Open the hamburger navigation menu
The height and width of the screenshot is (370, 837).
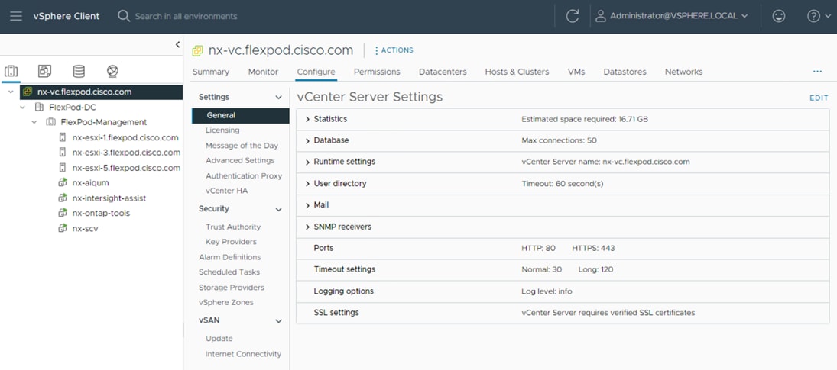(16, 16)
